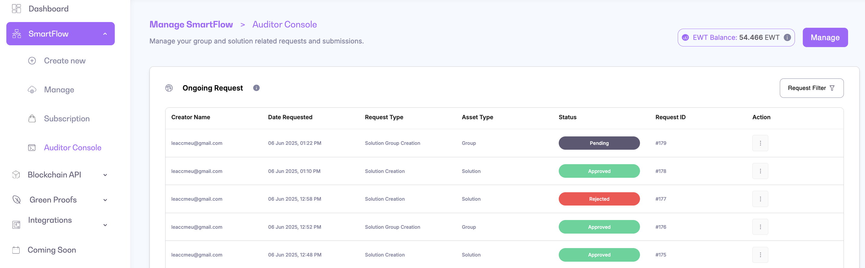865x268 pixels.
Task: Click the Green Proofs leaf icon
Action: pos(16,200)
